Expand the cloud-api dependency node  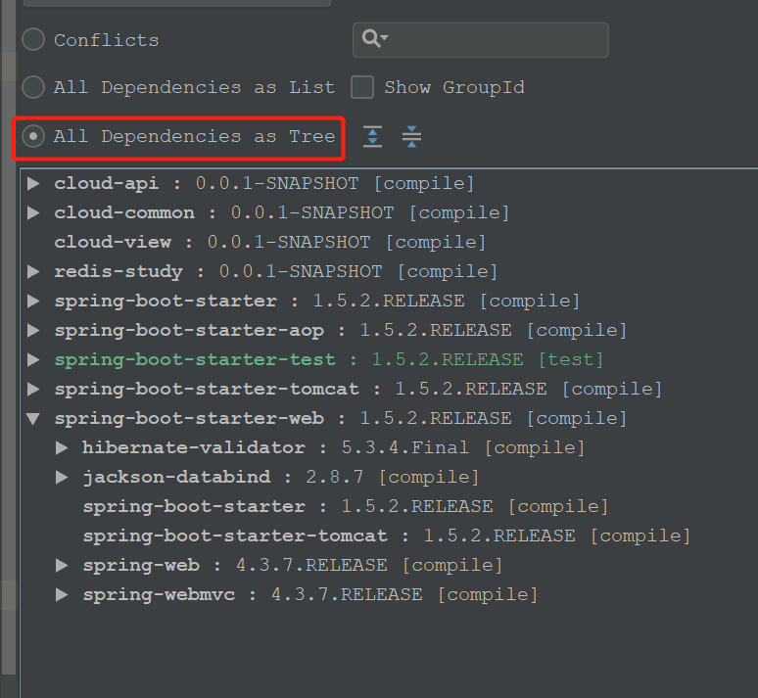coord(33,183)
